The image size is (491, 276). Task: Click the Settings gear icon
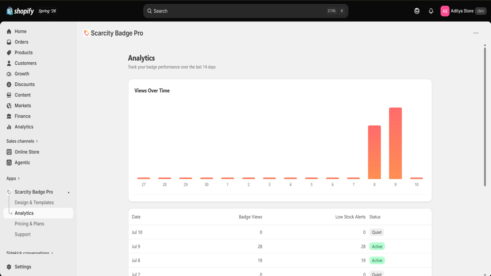pyautogui.click(x=9, y=267)
